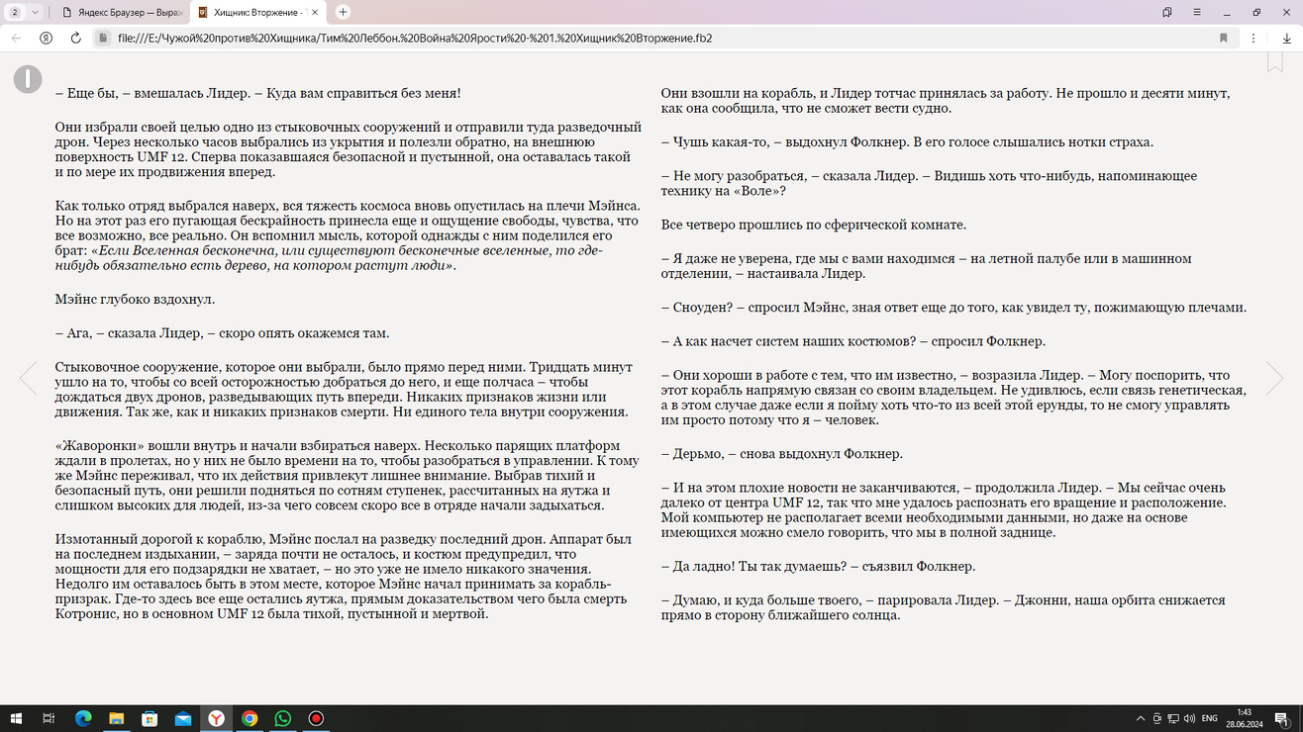Click the screen recorder taskbar icon
The height and width of the screenshot is (732, 1303).
pos(316,718)
